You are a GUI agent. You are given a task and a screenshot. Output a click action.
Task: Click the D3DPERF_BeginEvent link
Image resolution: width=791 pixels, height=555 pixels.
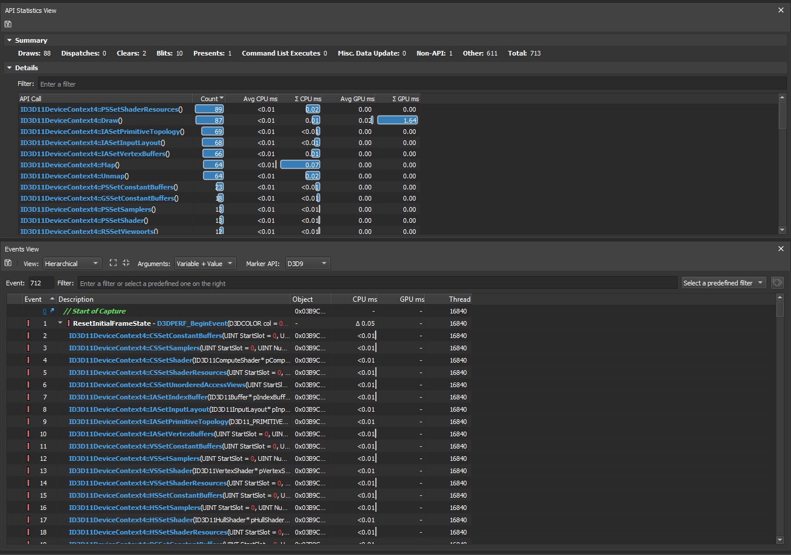tap(192, 323)
